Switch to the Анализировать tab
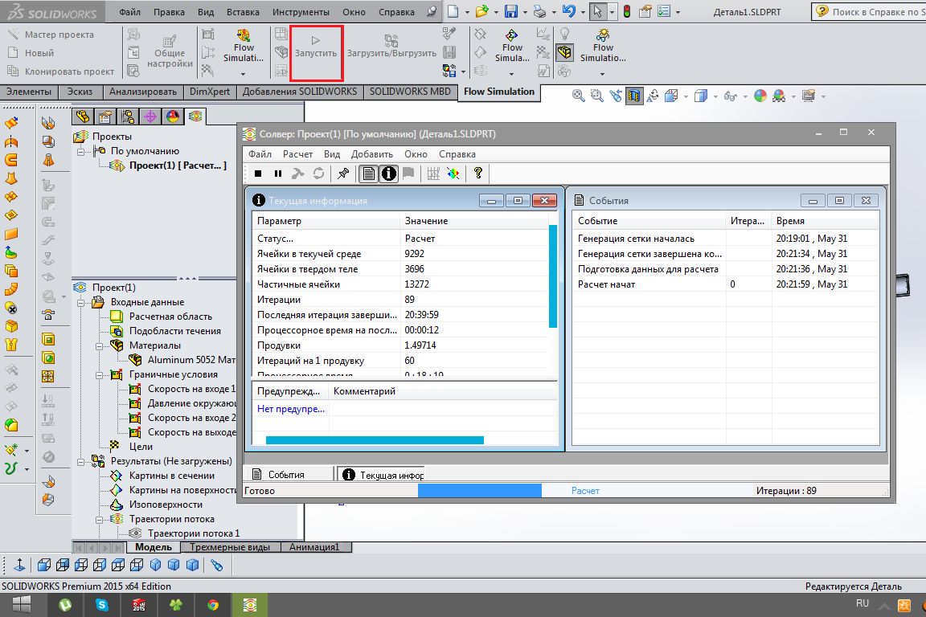 tap(143, 92)
